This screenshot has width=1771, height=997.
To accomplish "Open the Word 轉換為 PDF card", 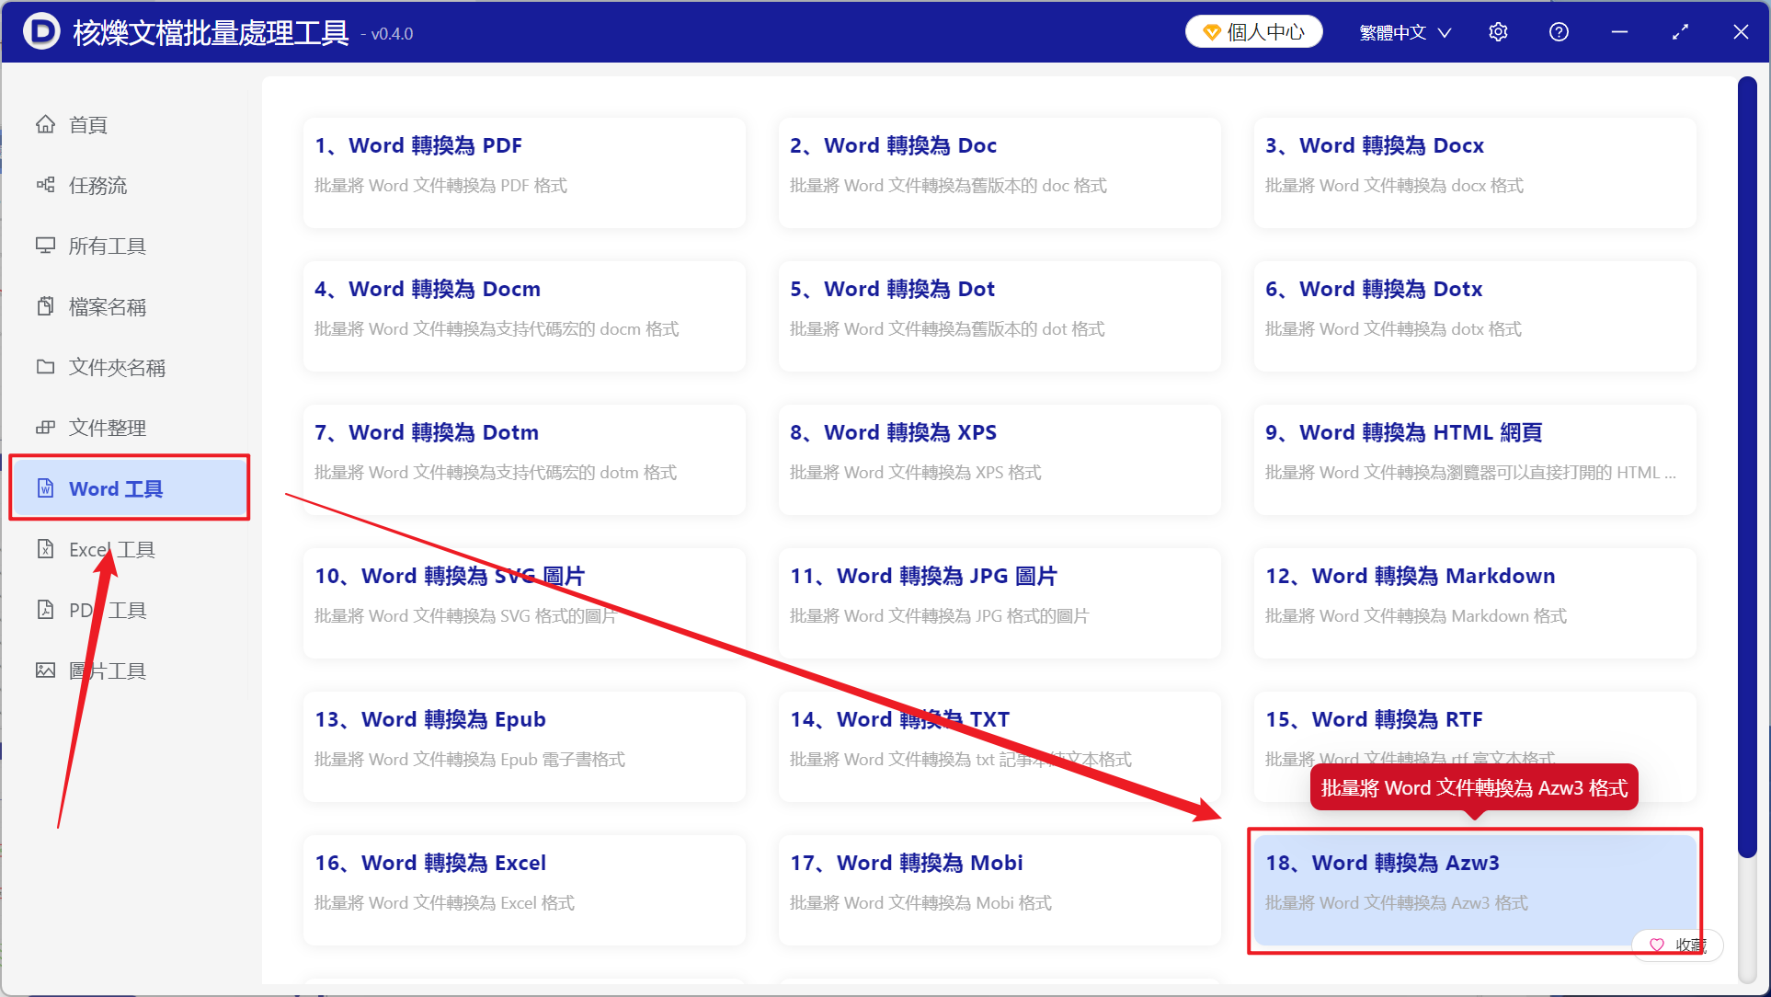I will pos(524,173).
